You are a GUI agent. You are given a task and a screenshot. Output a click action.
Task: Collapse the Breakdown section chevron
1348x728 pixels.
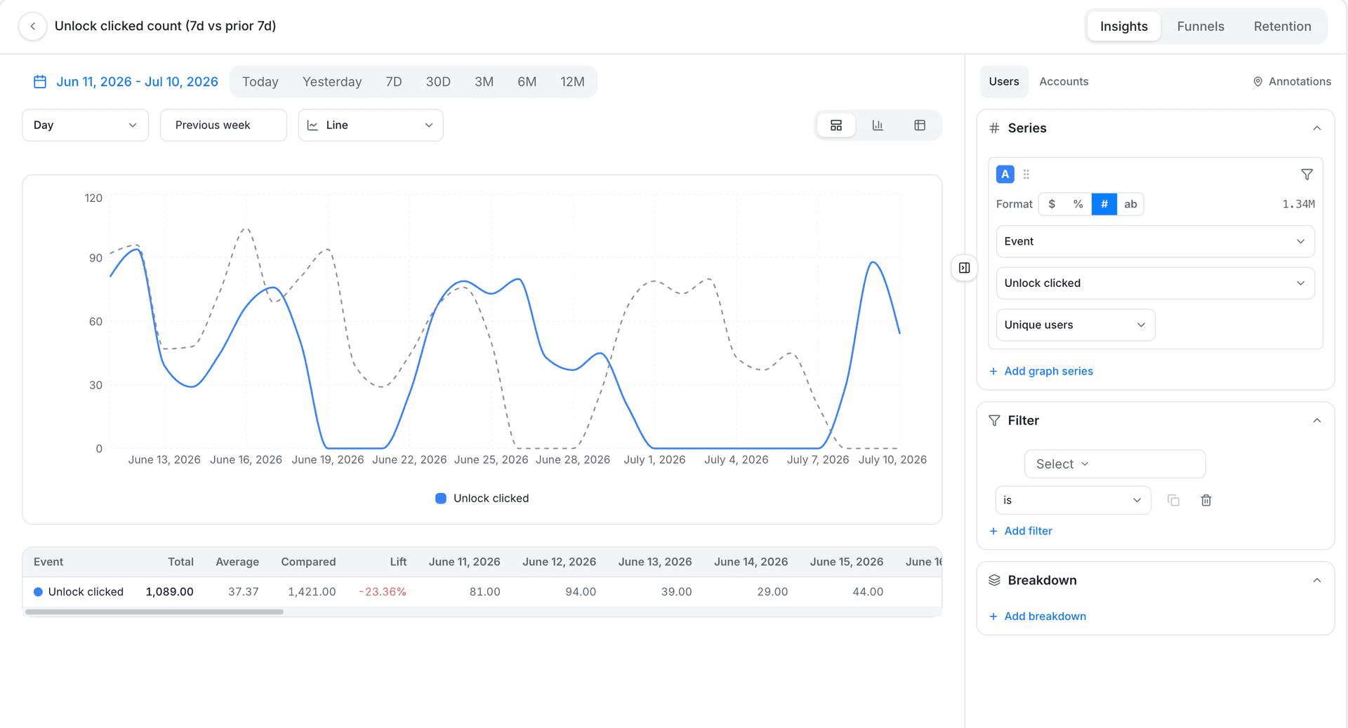click(1317, 581)
